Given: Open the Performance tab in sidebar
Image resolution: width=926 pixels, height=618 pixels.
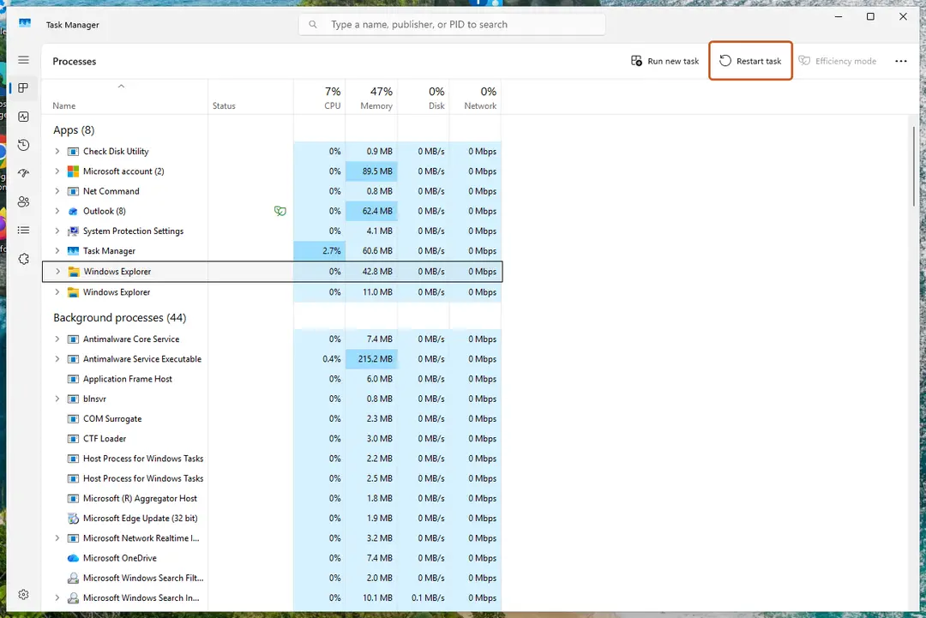Looking at the screenshot, I should pos(24,117).
